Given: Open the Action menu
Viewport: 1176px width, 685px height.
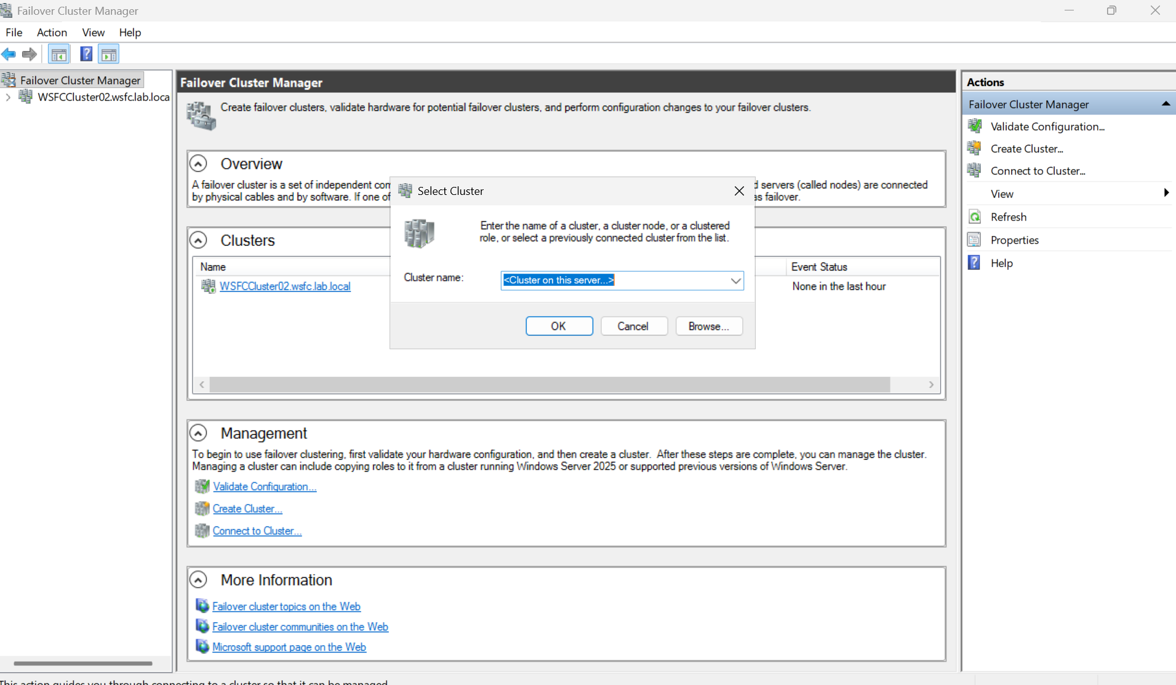Looking at the screenshot, I should pos(52,33).
